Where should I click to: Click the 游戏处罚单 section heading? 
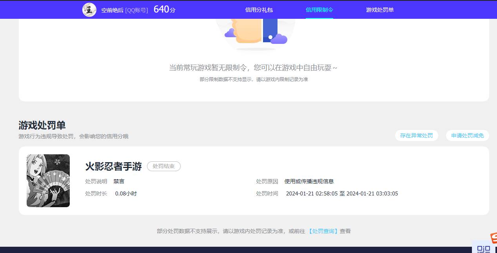42,126
